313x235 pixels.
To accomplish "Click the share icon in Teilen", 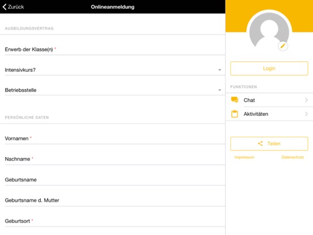I will click(260, 144).
